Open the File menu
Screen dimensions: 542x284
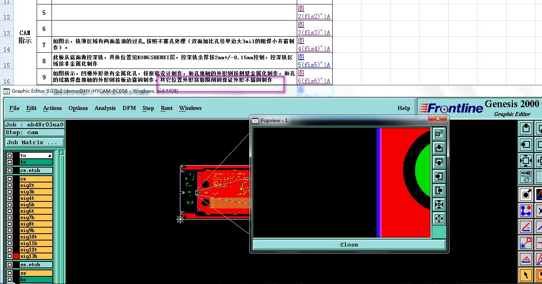coord(14,108)
